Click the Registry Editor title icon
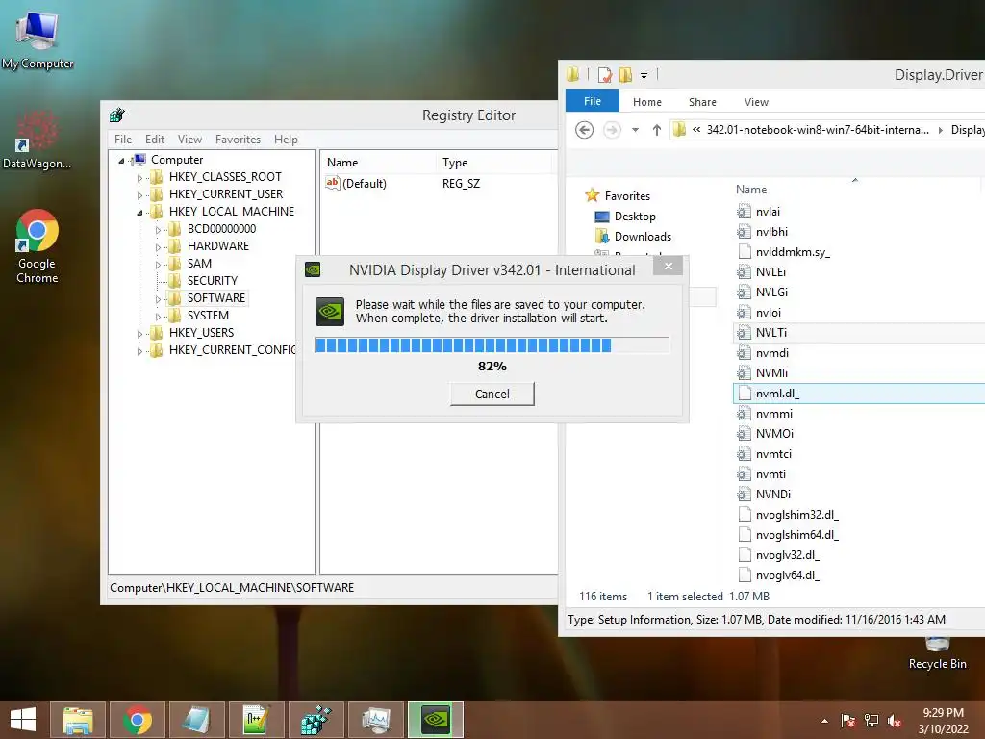This screenshot has width=985, height=739. coord(116,115)
